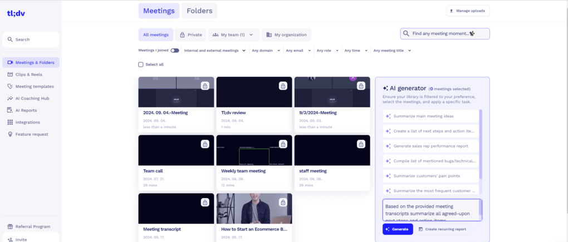The image size is (568, 242).
Task: Click the lock icon on Team call thumbnail
Action: coord(205,144)
